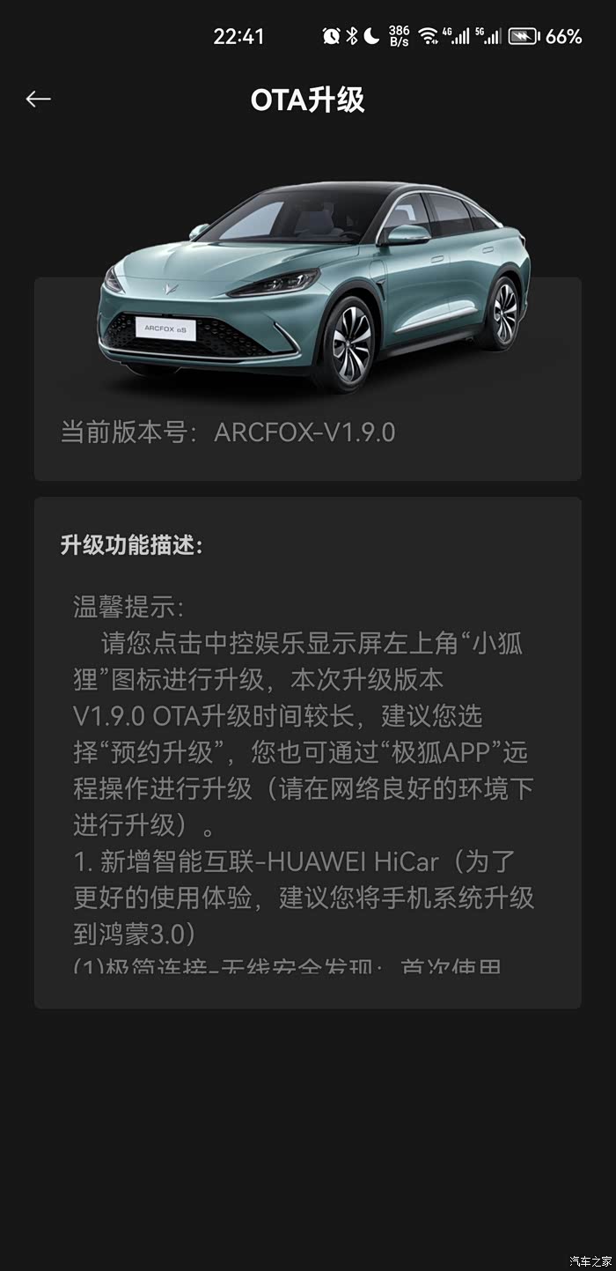Tap the 5G signal strength icon
616x1271 pixels.
pyautogui.click(x=488, y=36)
